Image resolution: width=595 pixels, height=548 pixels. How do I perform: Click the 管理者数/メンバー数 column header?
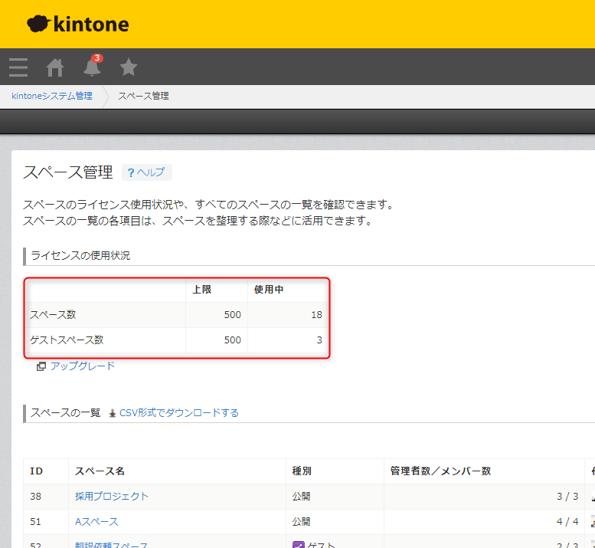pyautogui.click(x=440, y=471)
